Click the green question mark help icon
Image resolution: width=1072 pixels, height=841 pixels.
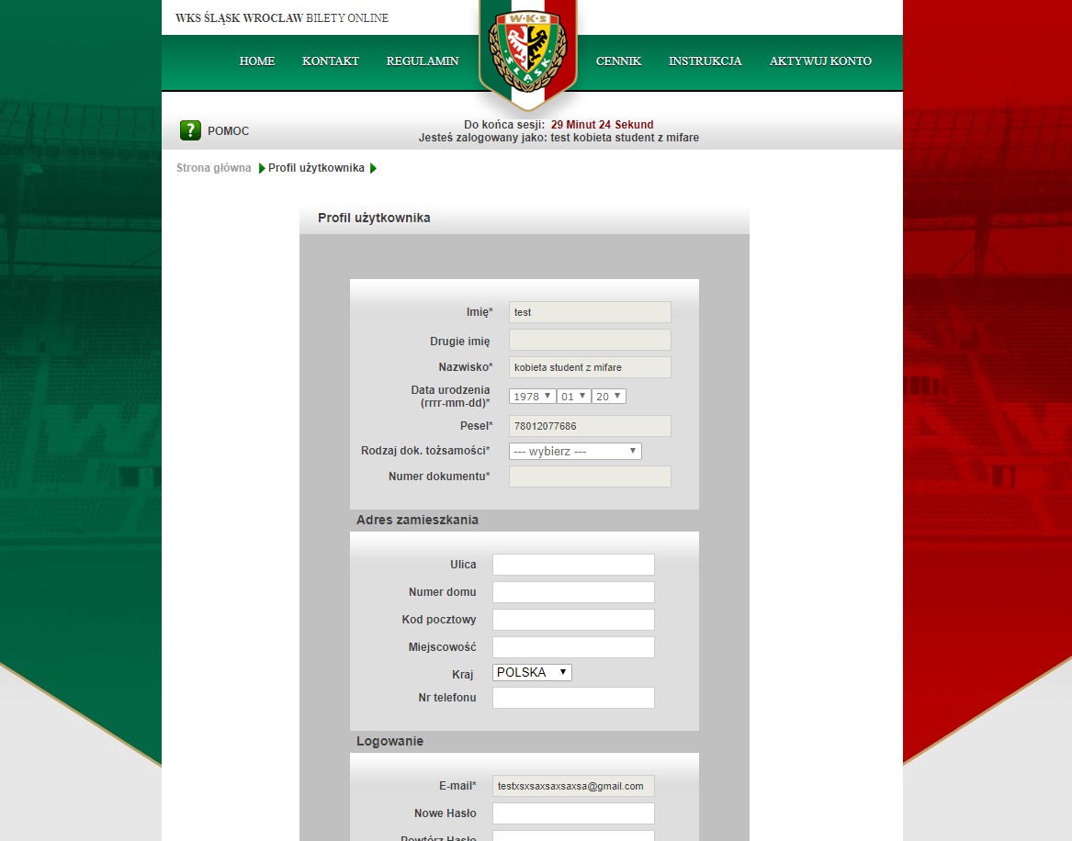click(x=190, y=130)
